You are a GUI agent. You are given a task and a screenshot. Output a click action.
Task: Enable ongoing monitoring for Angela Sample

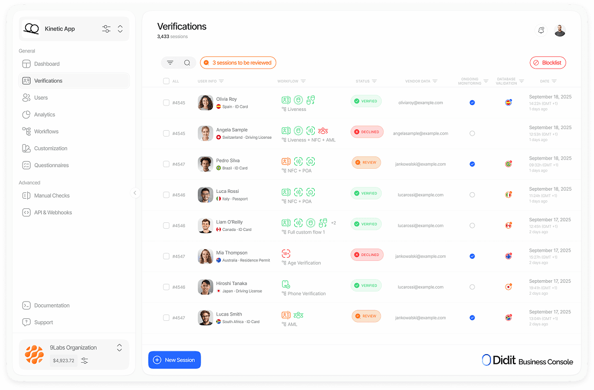[x=472, y=133]
